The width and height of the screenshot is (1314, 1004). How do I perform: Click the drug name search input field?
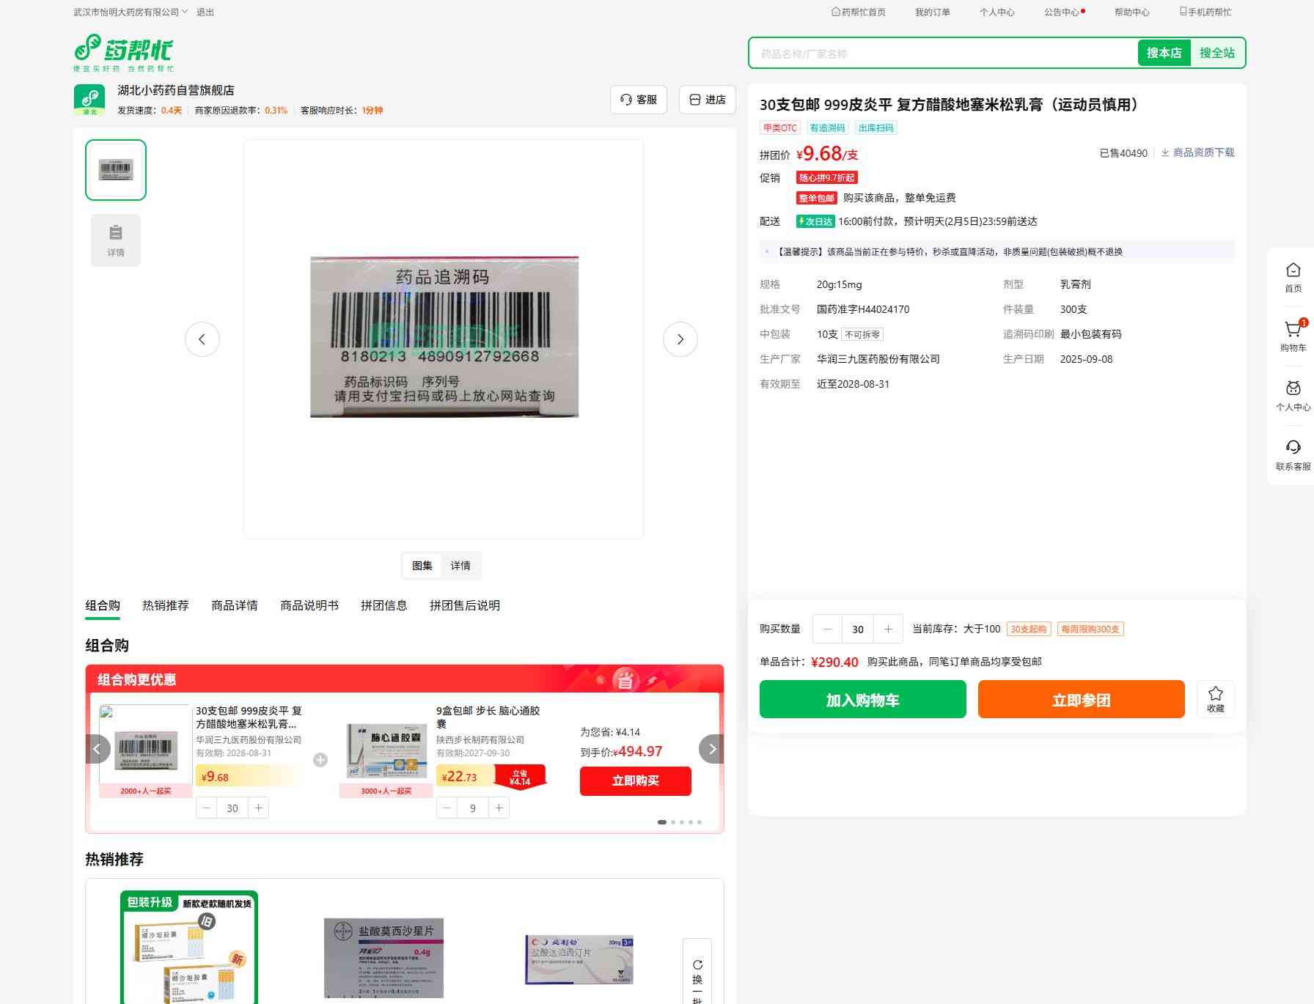coord(942,53)
